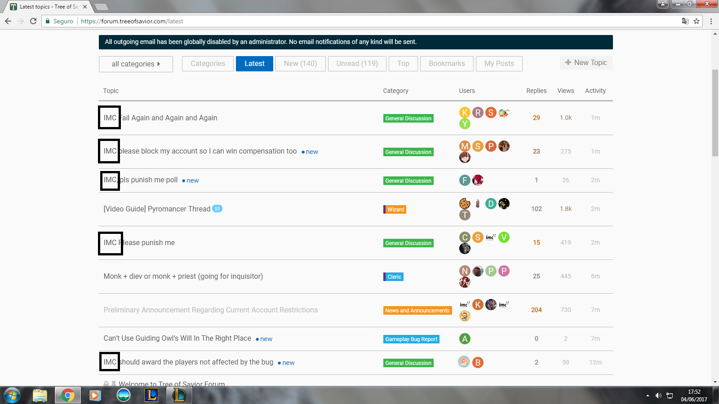Show hidden system tray icons arrow
The image size is (719, 404).
[648, 395]
